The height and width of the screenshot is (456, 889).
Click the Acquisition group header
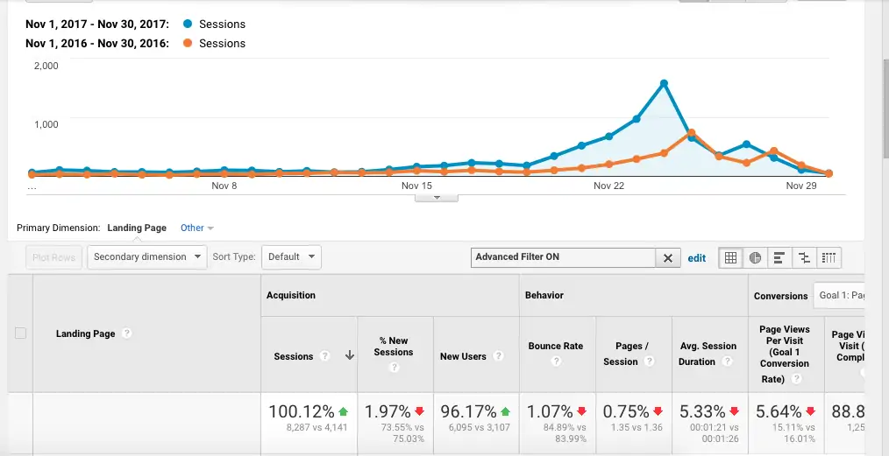pyautogui.click(x=291, y=295)
